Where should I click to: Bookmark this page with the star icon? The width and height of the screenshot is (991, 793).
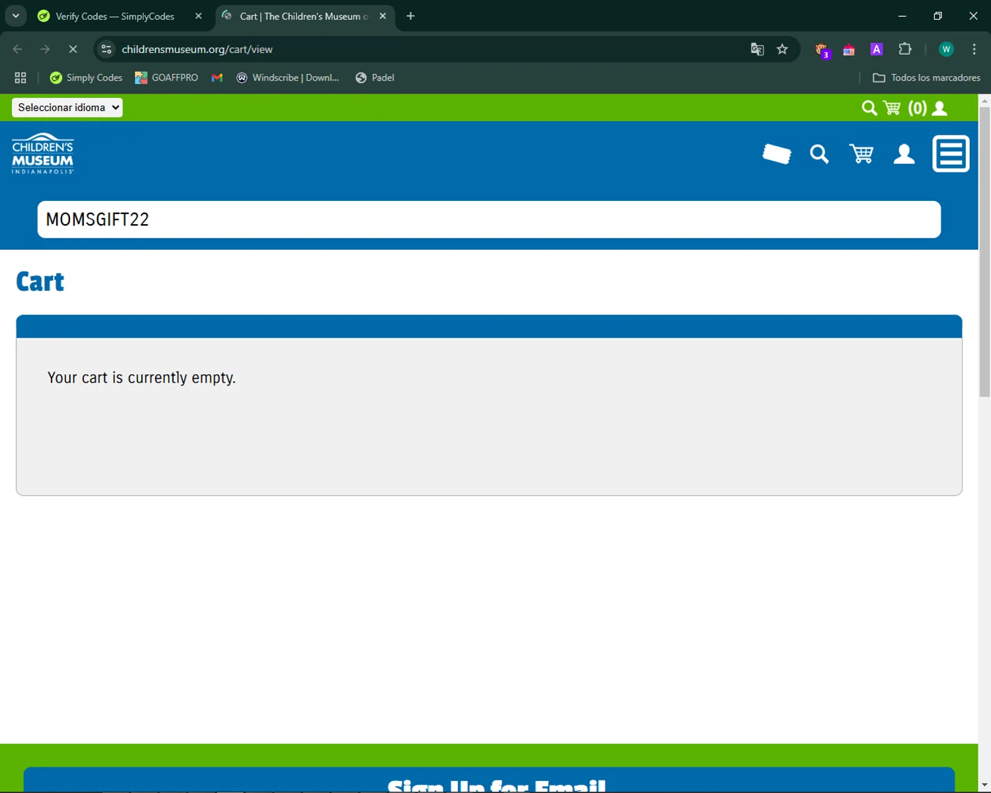click(782, 49)
